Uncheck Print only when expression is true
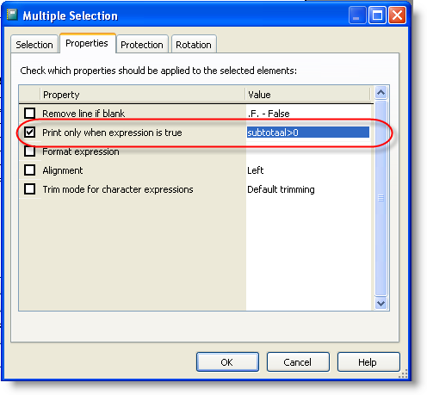 click(x=30, y=133)
